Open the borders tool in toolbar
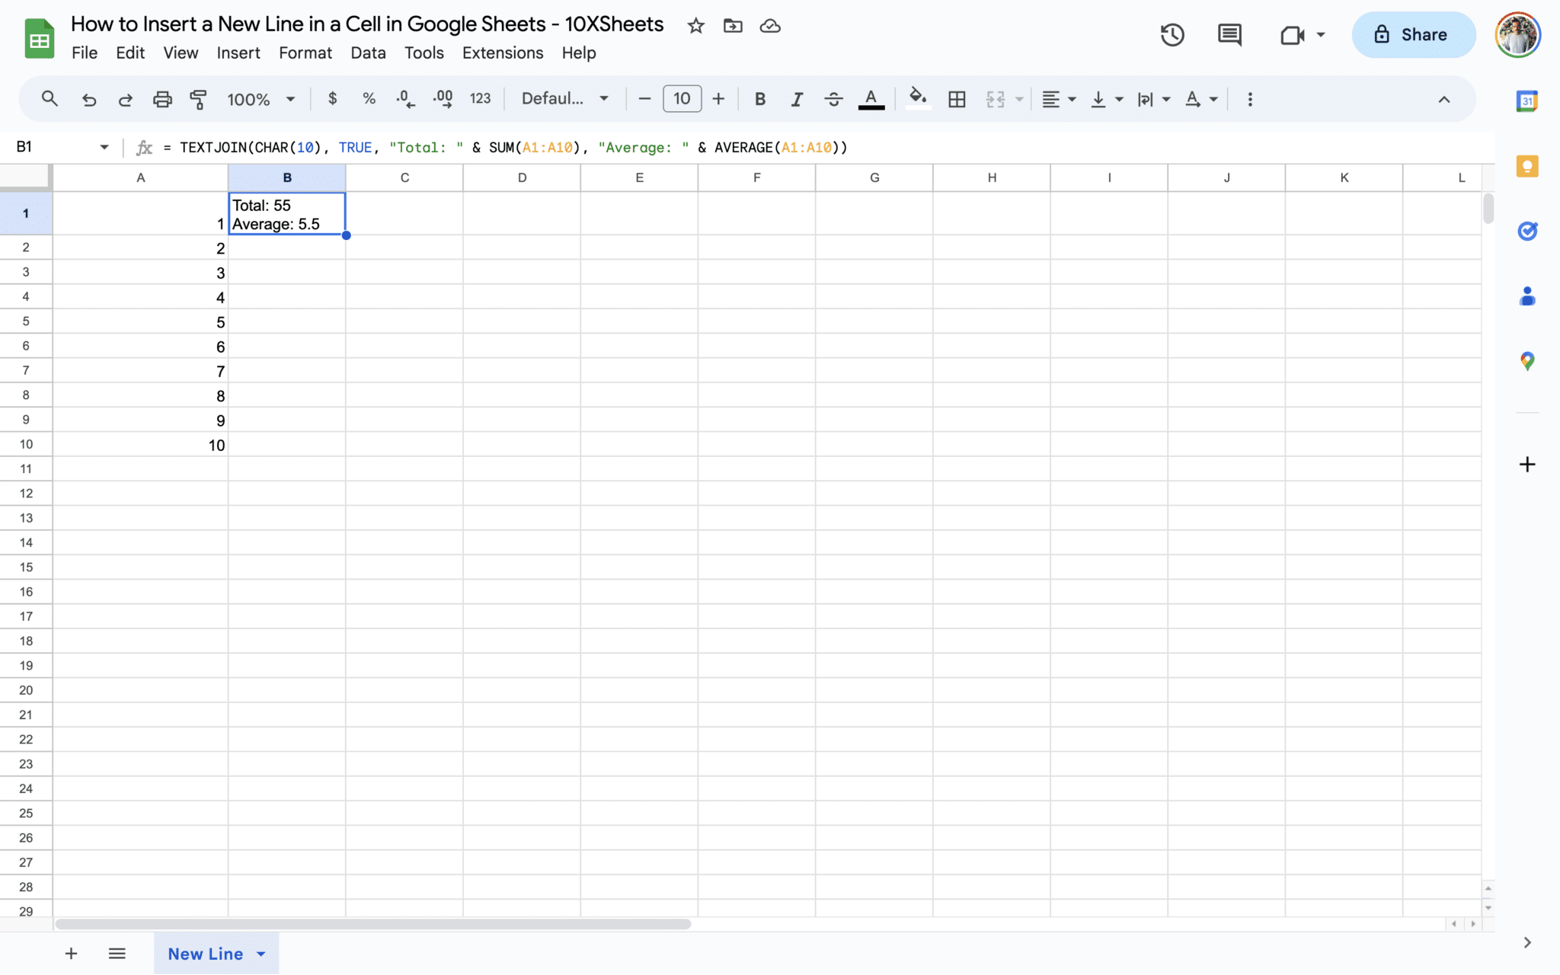 click(x=957, y=99)
